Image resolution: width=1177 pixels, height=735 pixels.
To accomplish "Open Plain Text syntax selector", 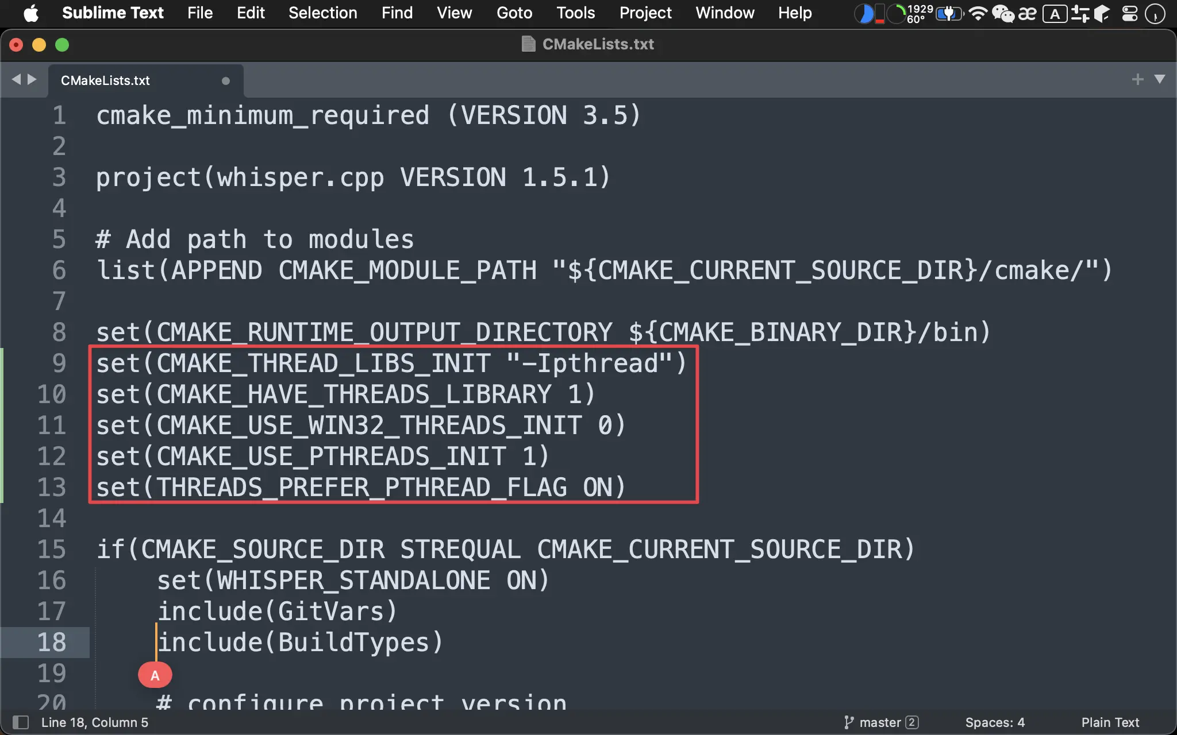I will [1110, 722].
